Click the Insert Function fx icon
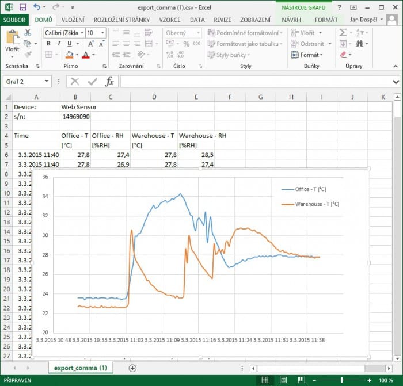This screenshot has width=403, height=386. pos(109,82)
